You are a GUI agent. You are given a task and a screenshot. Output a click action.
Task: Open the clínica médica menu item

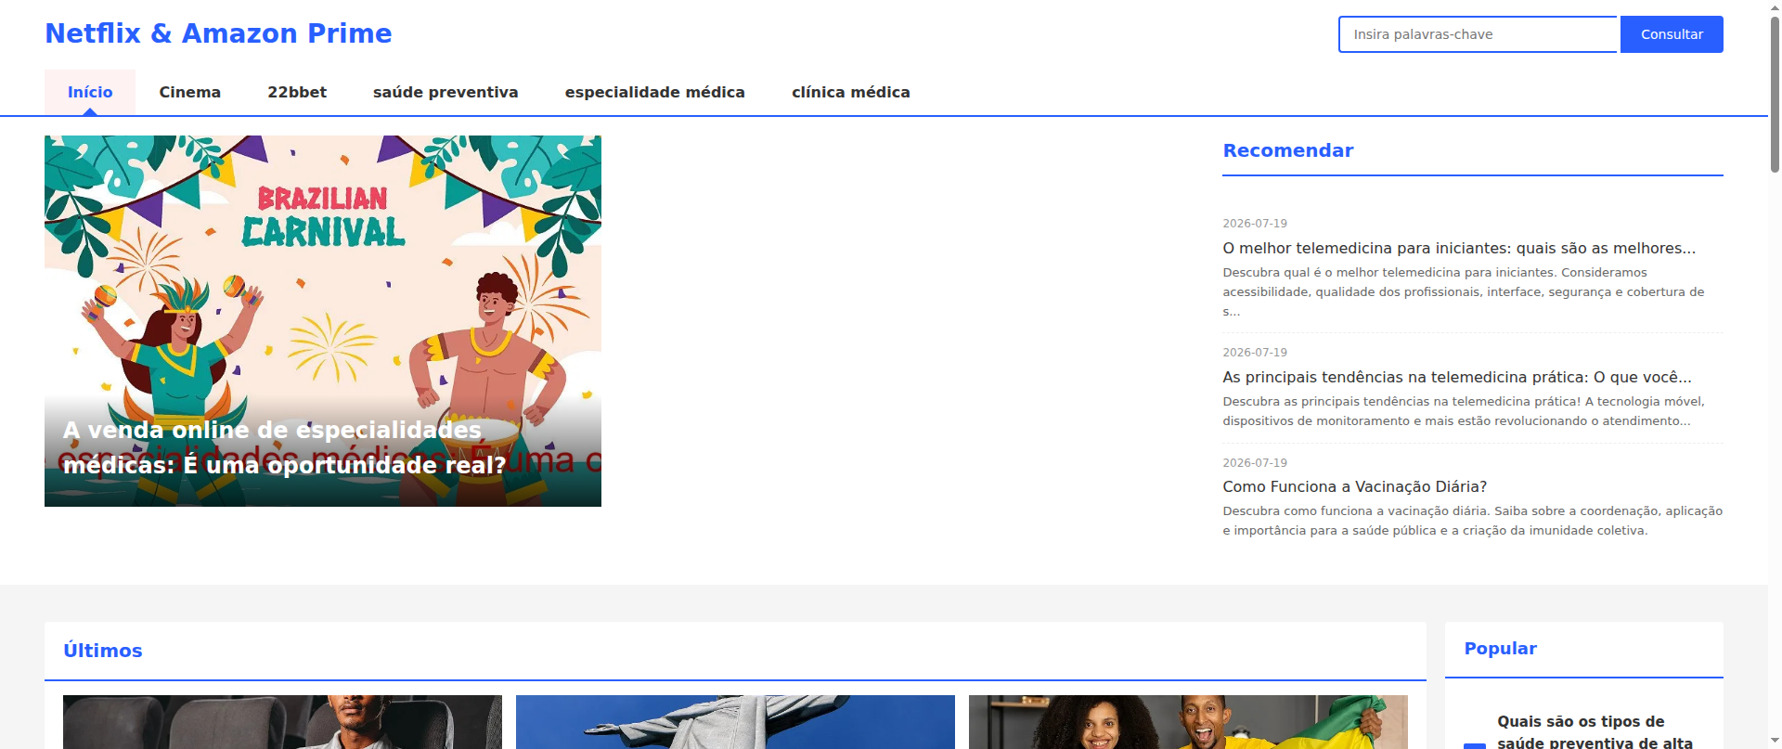click(x=850, y=92)
